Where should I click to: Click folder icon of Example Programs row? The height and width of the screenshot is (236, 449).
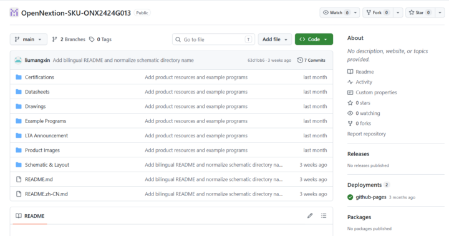point(19,121)
